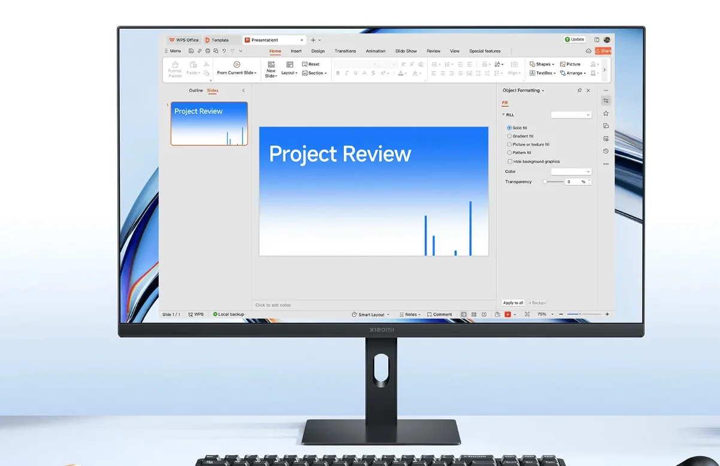This screenshot has width=720, height=466.
Task: Collapse the slides panel with the chevron
Action: (243, 90)
